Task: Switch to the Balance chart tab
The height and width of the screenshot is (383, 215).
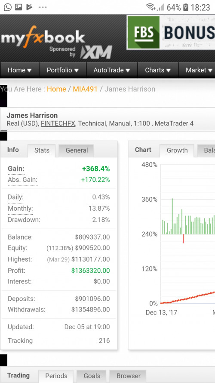Action: click(206, 150)
